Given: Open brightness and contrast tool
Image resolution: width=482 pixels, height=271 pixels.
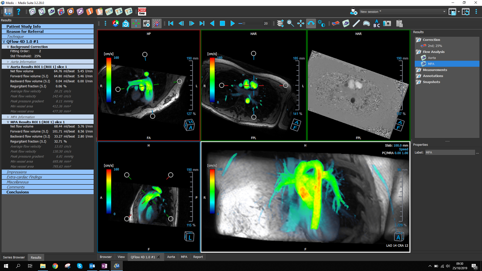Looking at the screenshot, I should tap(321, 23).
